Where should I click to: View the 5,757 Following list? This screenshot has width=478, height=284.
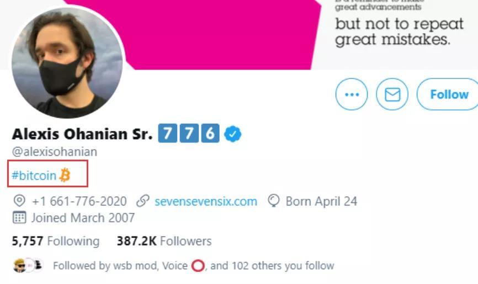(x=55, y=241)
